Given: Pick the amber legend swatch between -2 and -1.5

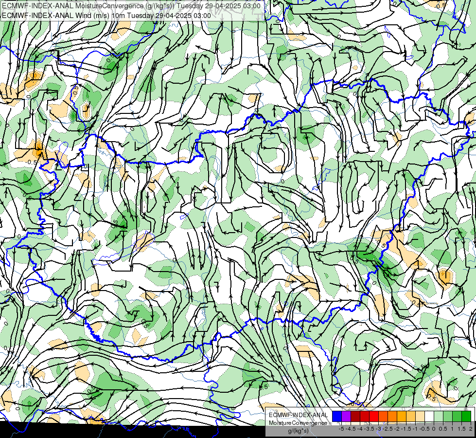Looking at the screenshot, I should click(402, 417).
